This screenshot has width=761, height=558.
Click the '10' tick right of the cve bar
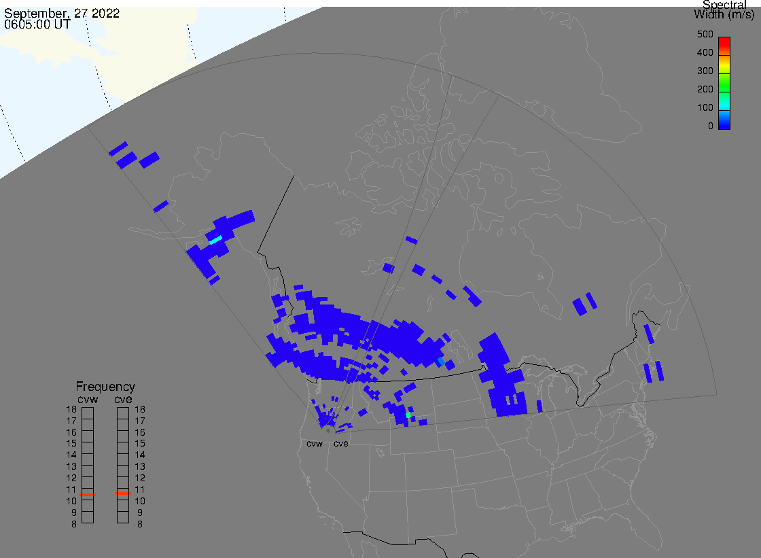(x=140, y=501)
